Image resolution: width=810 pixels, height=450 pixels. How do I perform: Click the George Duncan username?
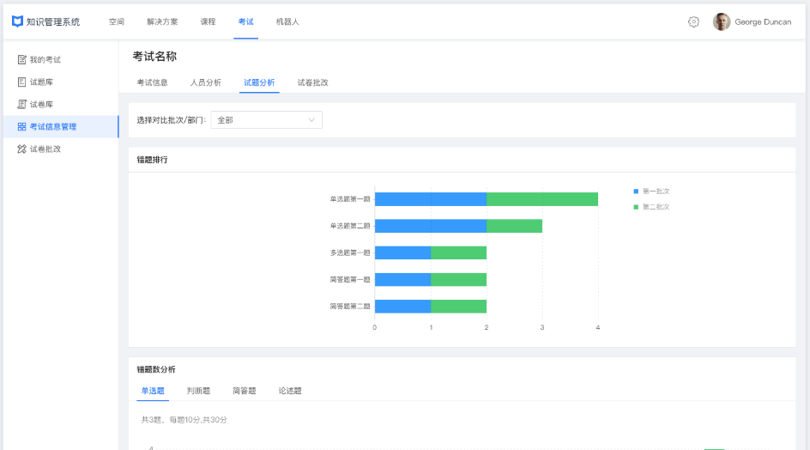[763, 21]
